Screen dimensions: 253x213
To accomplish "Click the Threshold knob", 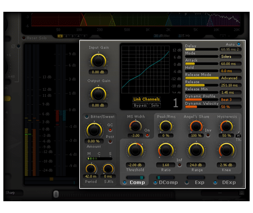I will (x=135, y=150).
